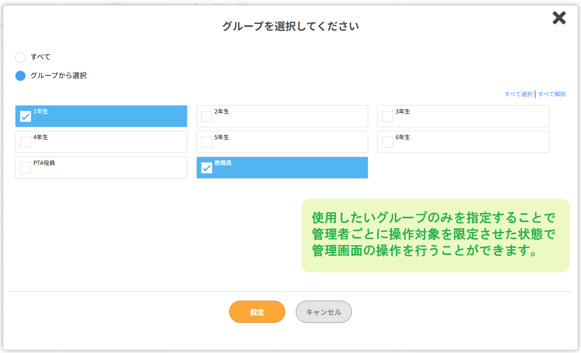Choose the グループから選択 radio option

point(20,76)
